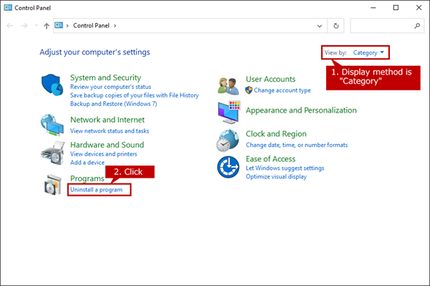
Task: Open View devices and printers link
Action: (103, 154)
